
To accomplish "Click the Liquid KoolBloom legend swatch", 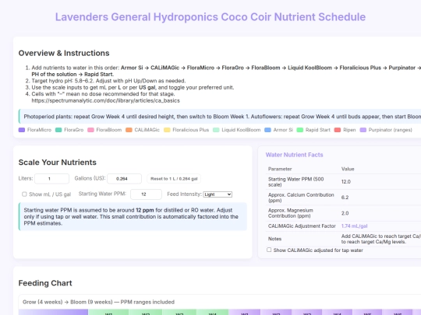I will (x=216, y=130).
